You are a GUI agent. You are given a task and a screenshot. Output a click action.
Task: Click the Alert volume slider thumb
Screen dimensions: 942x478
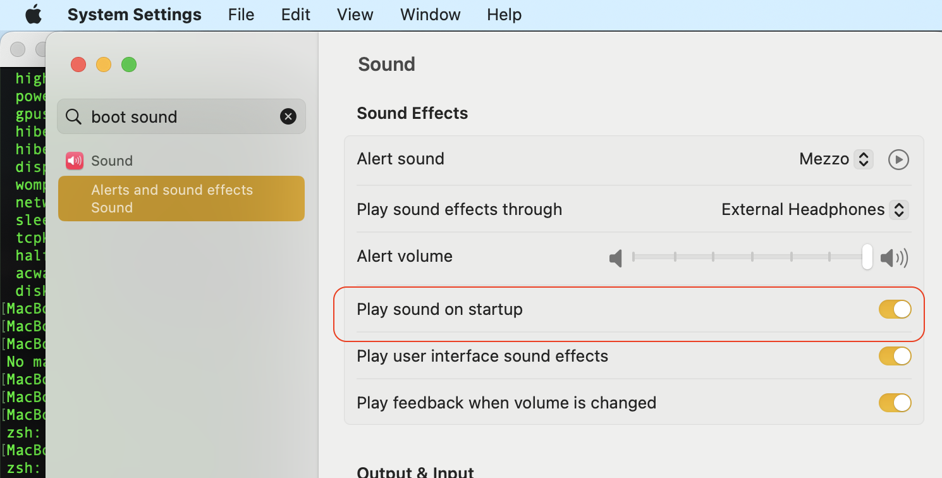[x=867, y=257]
